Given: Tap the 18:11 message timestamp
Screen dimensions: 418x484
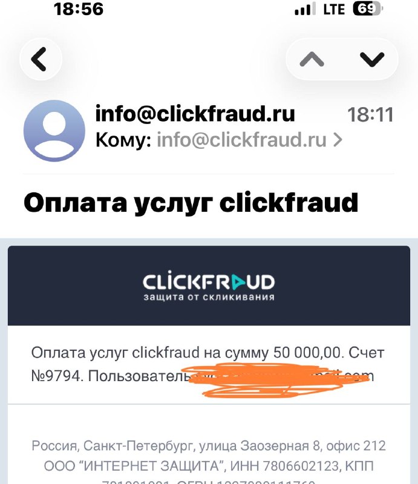Looking at the screenshot, I should tap(370, 114).
